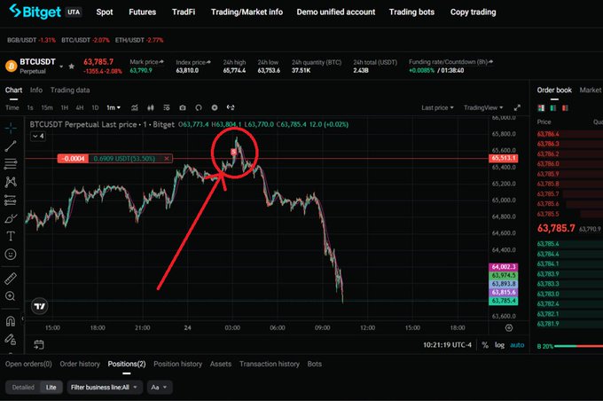Select the 15m timeframe button
This screenshot has width=603, height=401.
click(47, 107)
